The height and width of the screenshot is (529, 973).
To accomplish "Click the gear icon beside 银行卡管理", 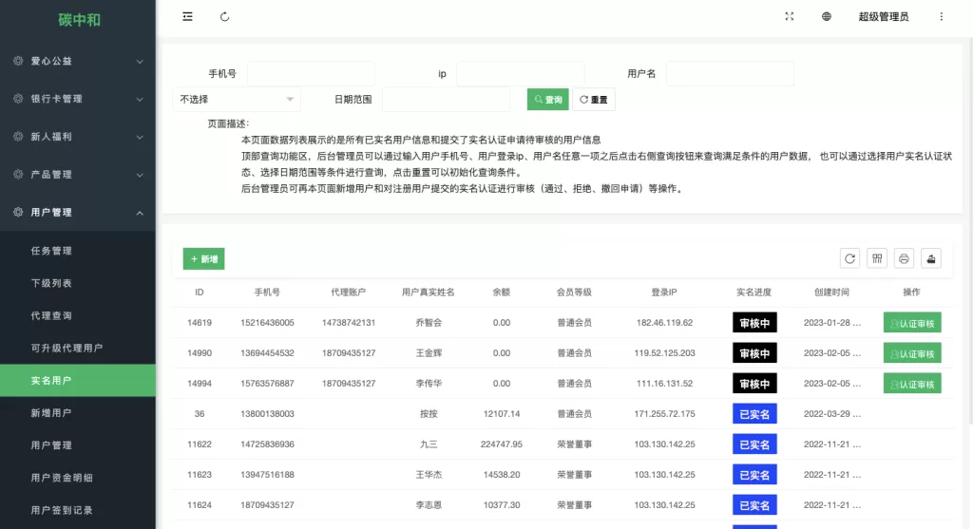I will coord(18,99).
